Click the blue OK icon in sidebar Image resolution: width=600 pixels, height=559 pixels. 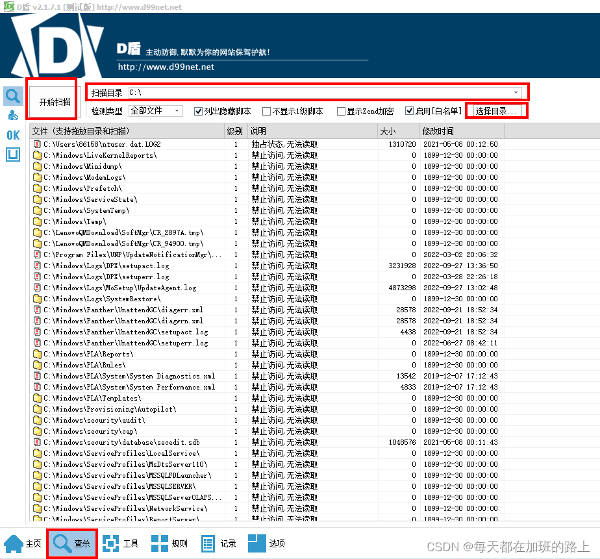click(13, 135)
